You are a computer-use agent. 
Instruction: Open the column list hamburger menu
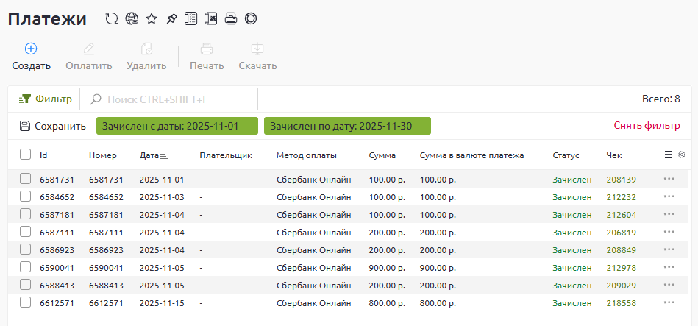tap(669, 155)
